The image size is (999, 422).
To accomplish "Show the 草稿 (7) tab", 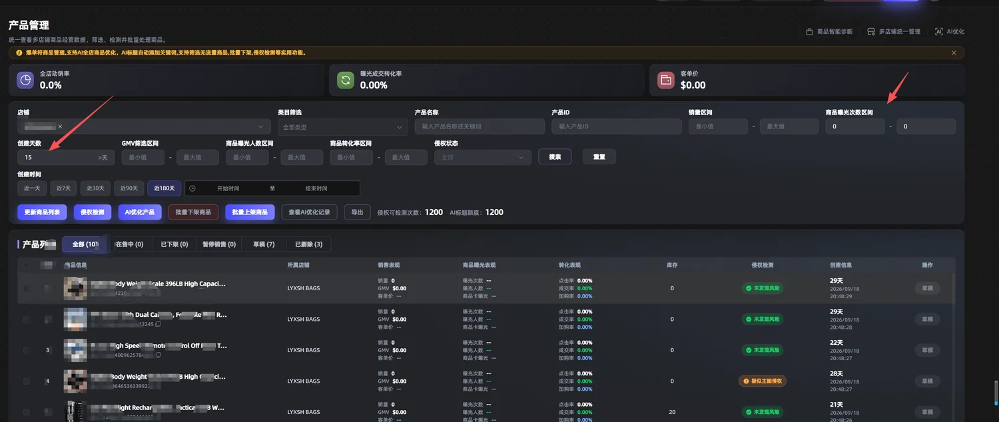I will [264, 244].
